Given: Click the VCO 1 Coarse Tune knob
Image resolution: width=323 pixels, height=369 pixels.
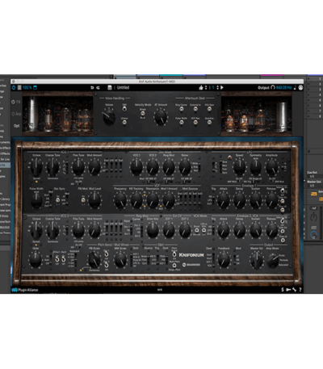Looking at the screenshot, I should [52, 167].
